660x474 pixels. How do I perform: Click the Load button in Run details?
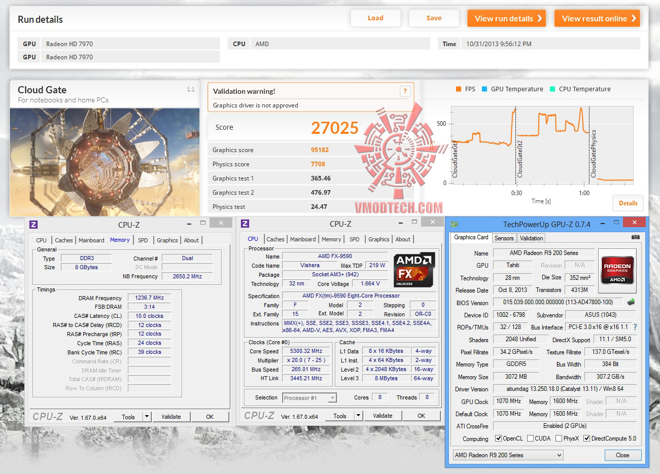pos(375,18)
